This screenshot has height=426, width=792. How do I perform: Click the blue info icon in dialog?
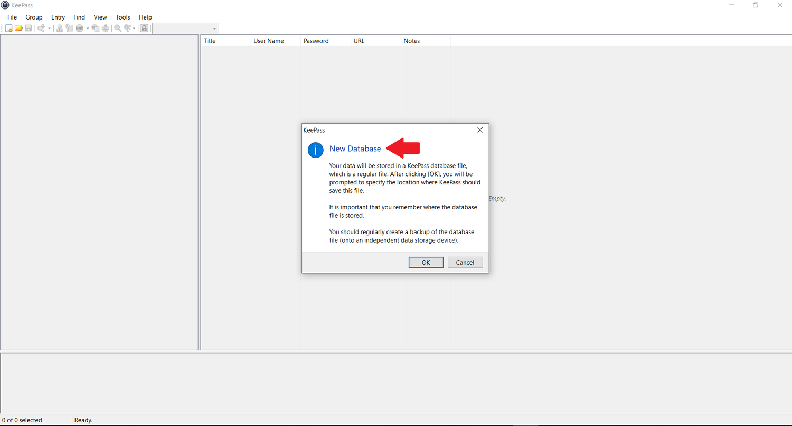[x=316, y=150]
